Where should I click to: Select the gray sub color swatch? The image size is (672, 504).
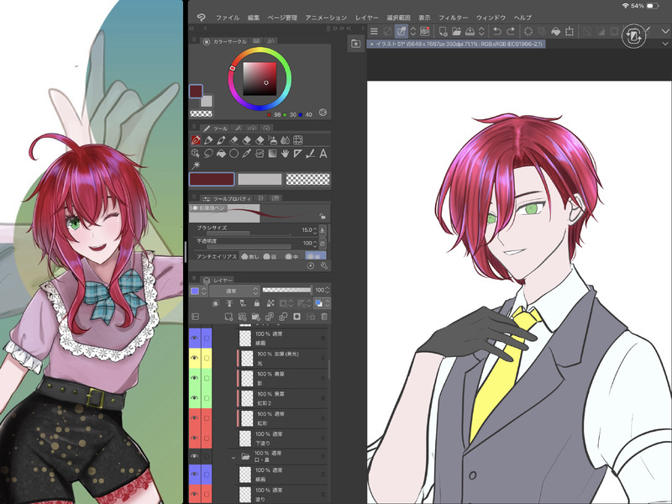tap(260, 179)
